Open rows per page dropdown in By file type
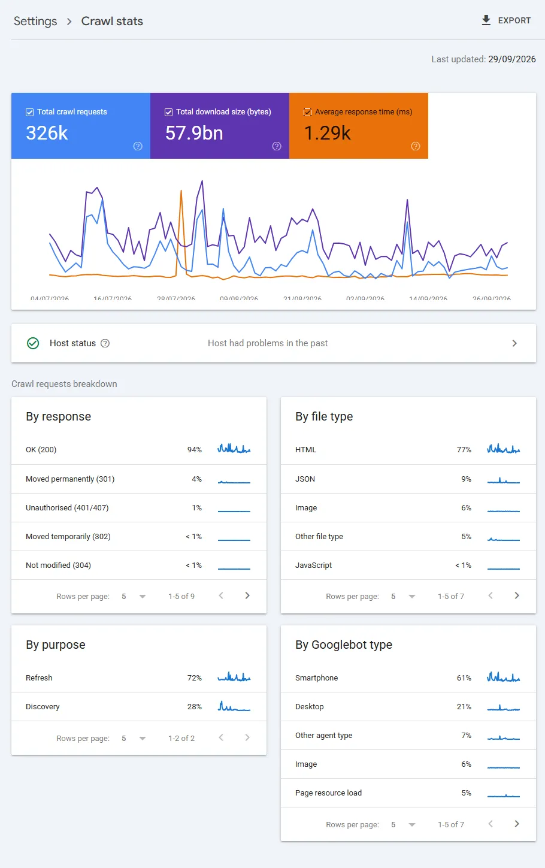545x868 pixels. point(403,596)
